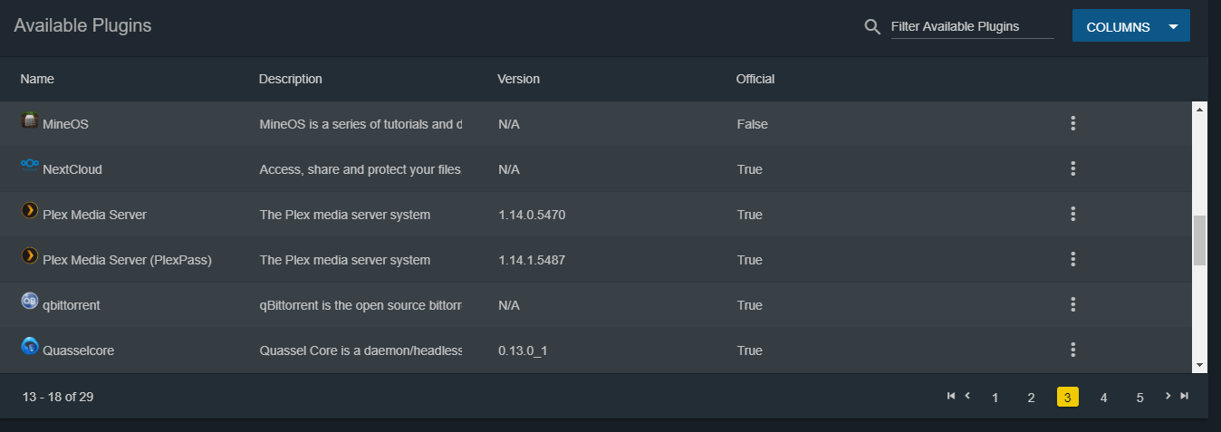Click the "13 - 18 of 29" count
Image resolution: width=1221 pixels, height=432 pixels.
[58, 397]
